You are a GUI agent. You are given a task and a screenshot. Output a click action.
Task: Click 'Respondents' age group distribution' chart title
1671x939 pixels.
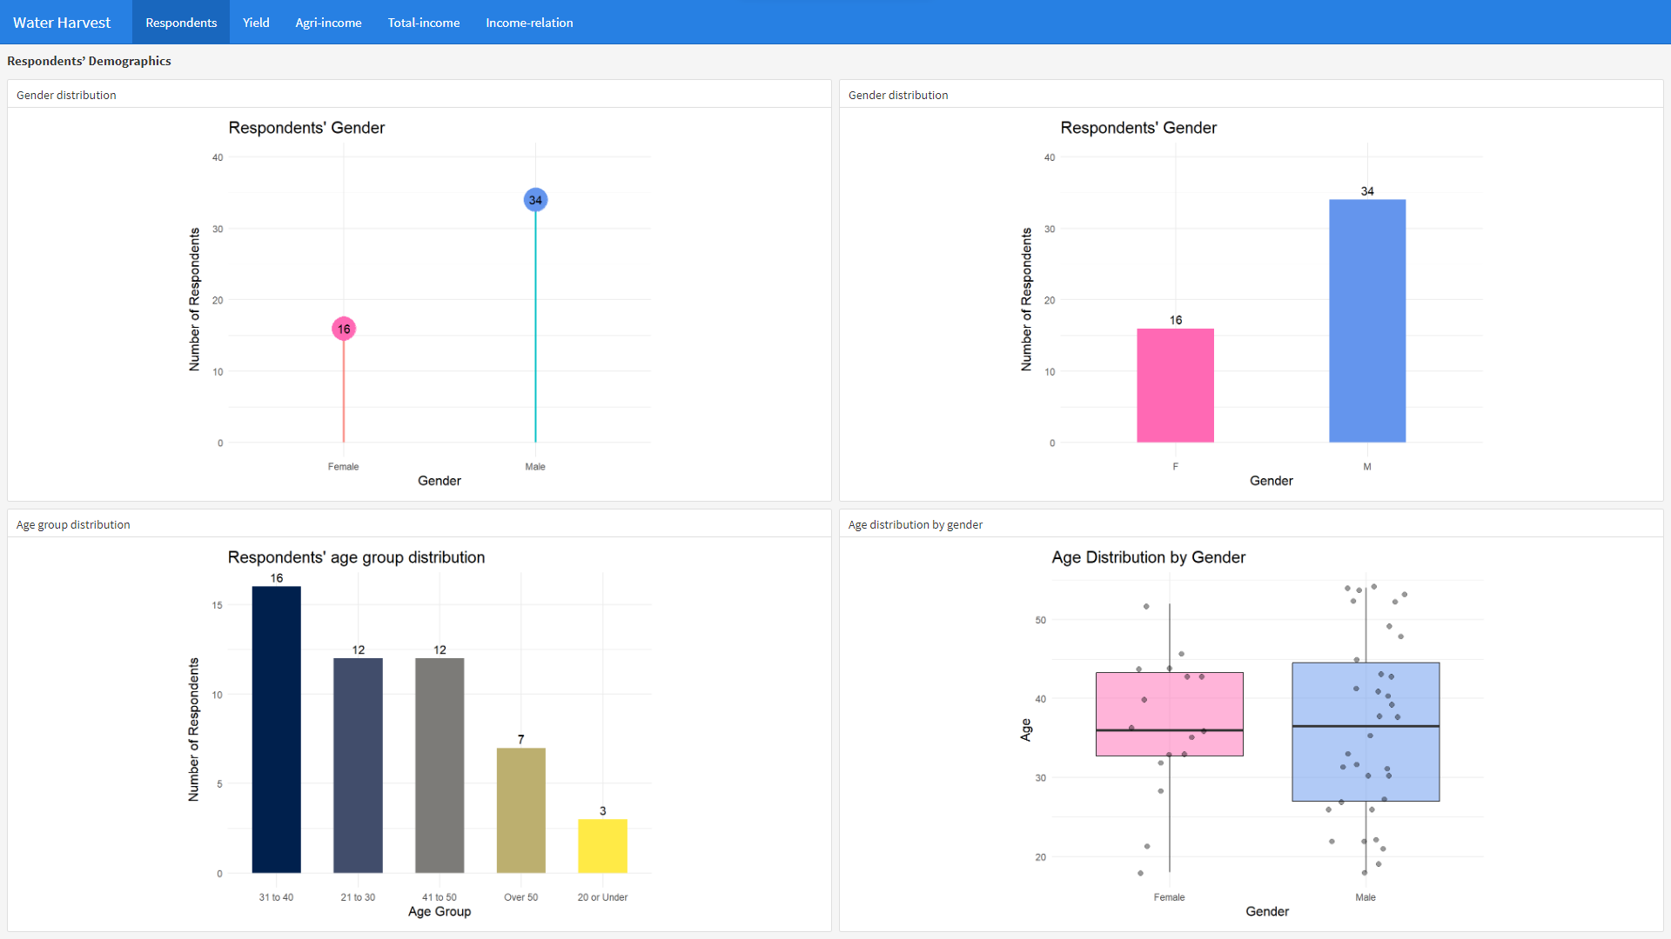[x=356, y=557]
